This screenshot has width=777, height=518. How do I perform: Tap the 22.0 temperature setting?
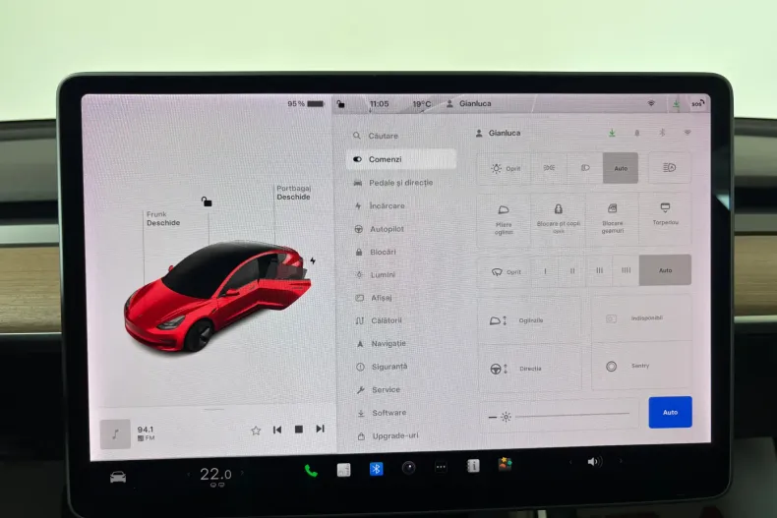tap(215, 475)
